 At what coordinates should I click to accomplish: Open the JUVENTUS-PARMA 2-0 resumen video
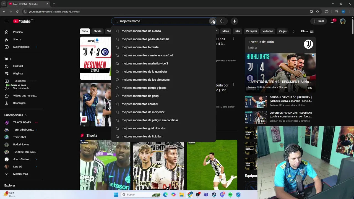[280, 117]
